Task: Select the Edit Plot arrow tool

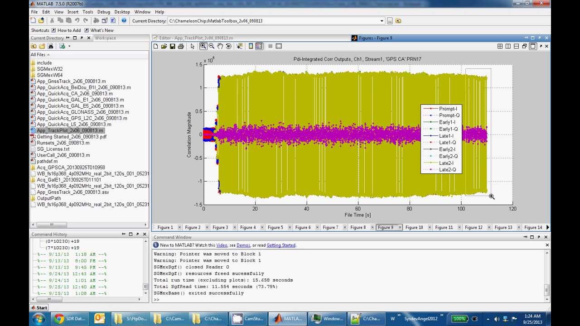Action: point(193,46)
